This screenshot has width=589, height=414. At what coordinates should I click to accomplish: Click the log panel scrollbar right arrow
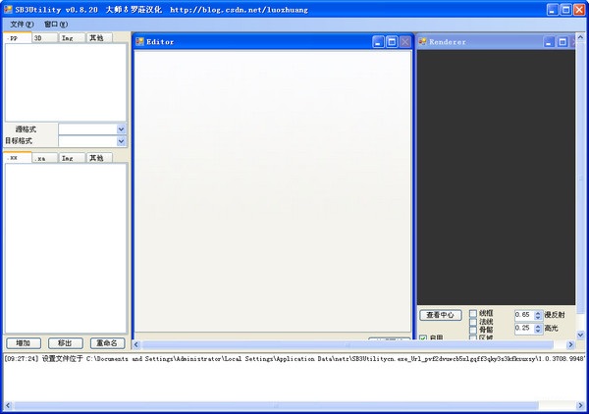pyautogui.click(x=581, y=406)
